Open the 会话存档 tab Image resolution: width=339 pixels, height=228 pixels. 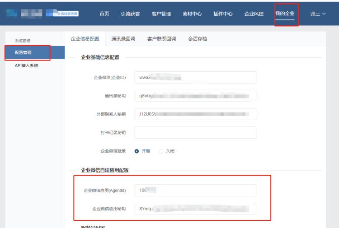point(198,39)
